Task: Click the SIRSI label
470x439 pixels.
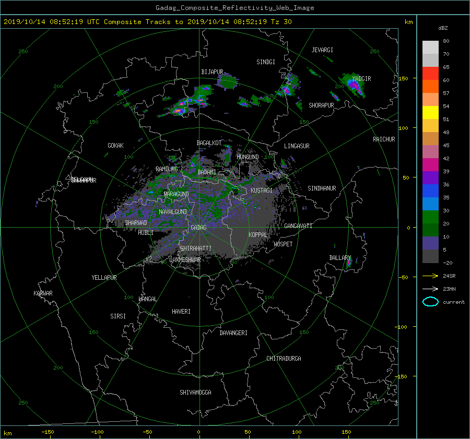Action: [118, 316]
